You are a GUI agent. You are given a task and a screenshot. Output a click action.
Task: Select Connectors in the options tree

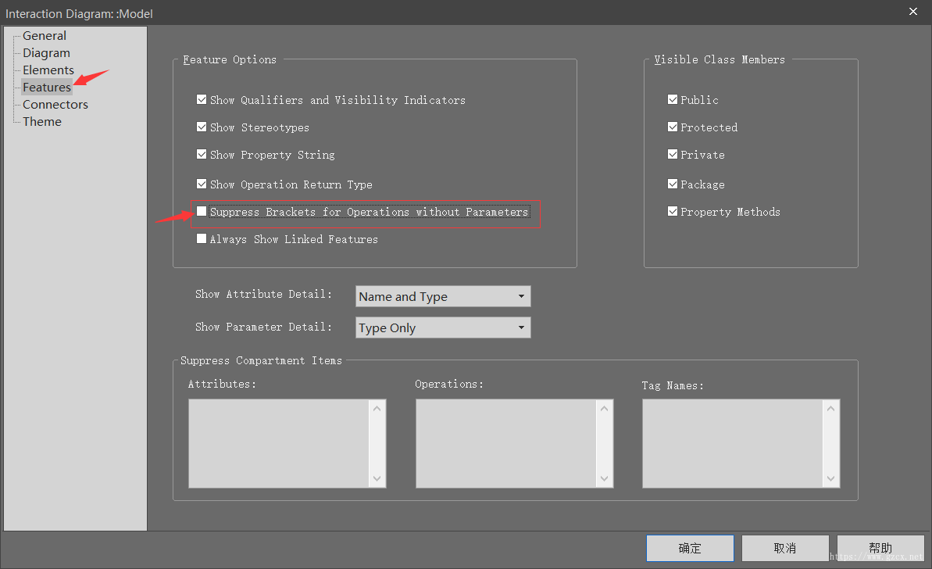pos(55,105)
